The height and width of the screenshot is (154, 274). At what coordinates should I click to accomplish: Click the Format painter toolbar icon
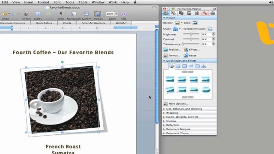click(26, 14)
